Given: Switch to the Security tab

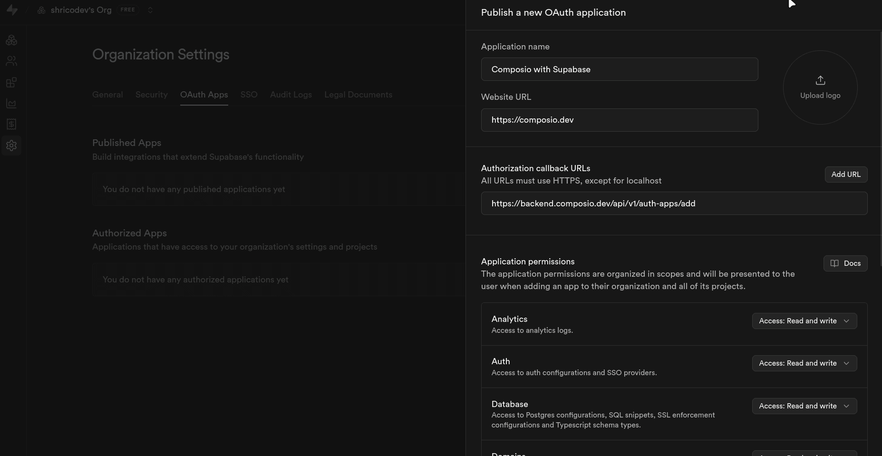Looking at the screenshot, I should tap(152, 95).
